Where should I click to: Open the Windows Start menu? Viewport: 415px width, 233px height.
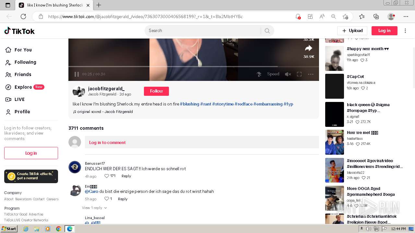pos(9,229)
